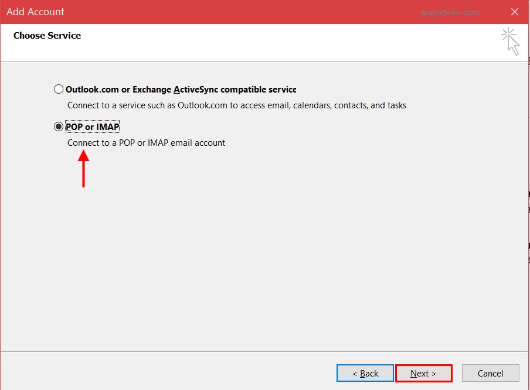Click empty red title bar area
Image resolution: width=530 pixels, height=390 pixels.
click(x=235, y=12)
